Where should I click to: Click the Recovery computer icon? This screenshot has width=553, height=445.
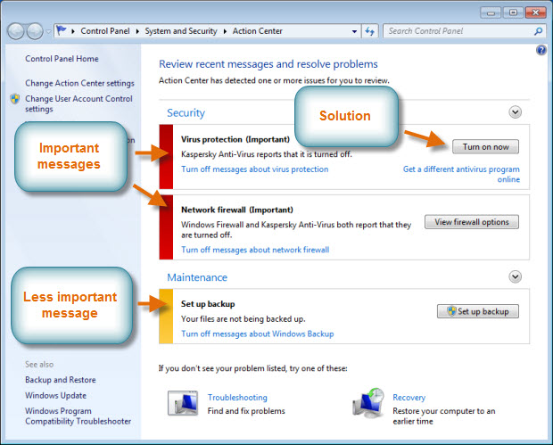pos(367,403)
